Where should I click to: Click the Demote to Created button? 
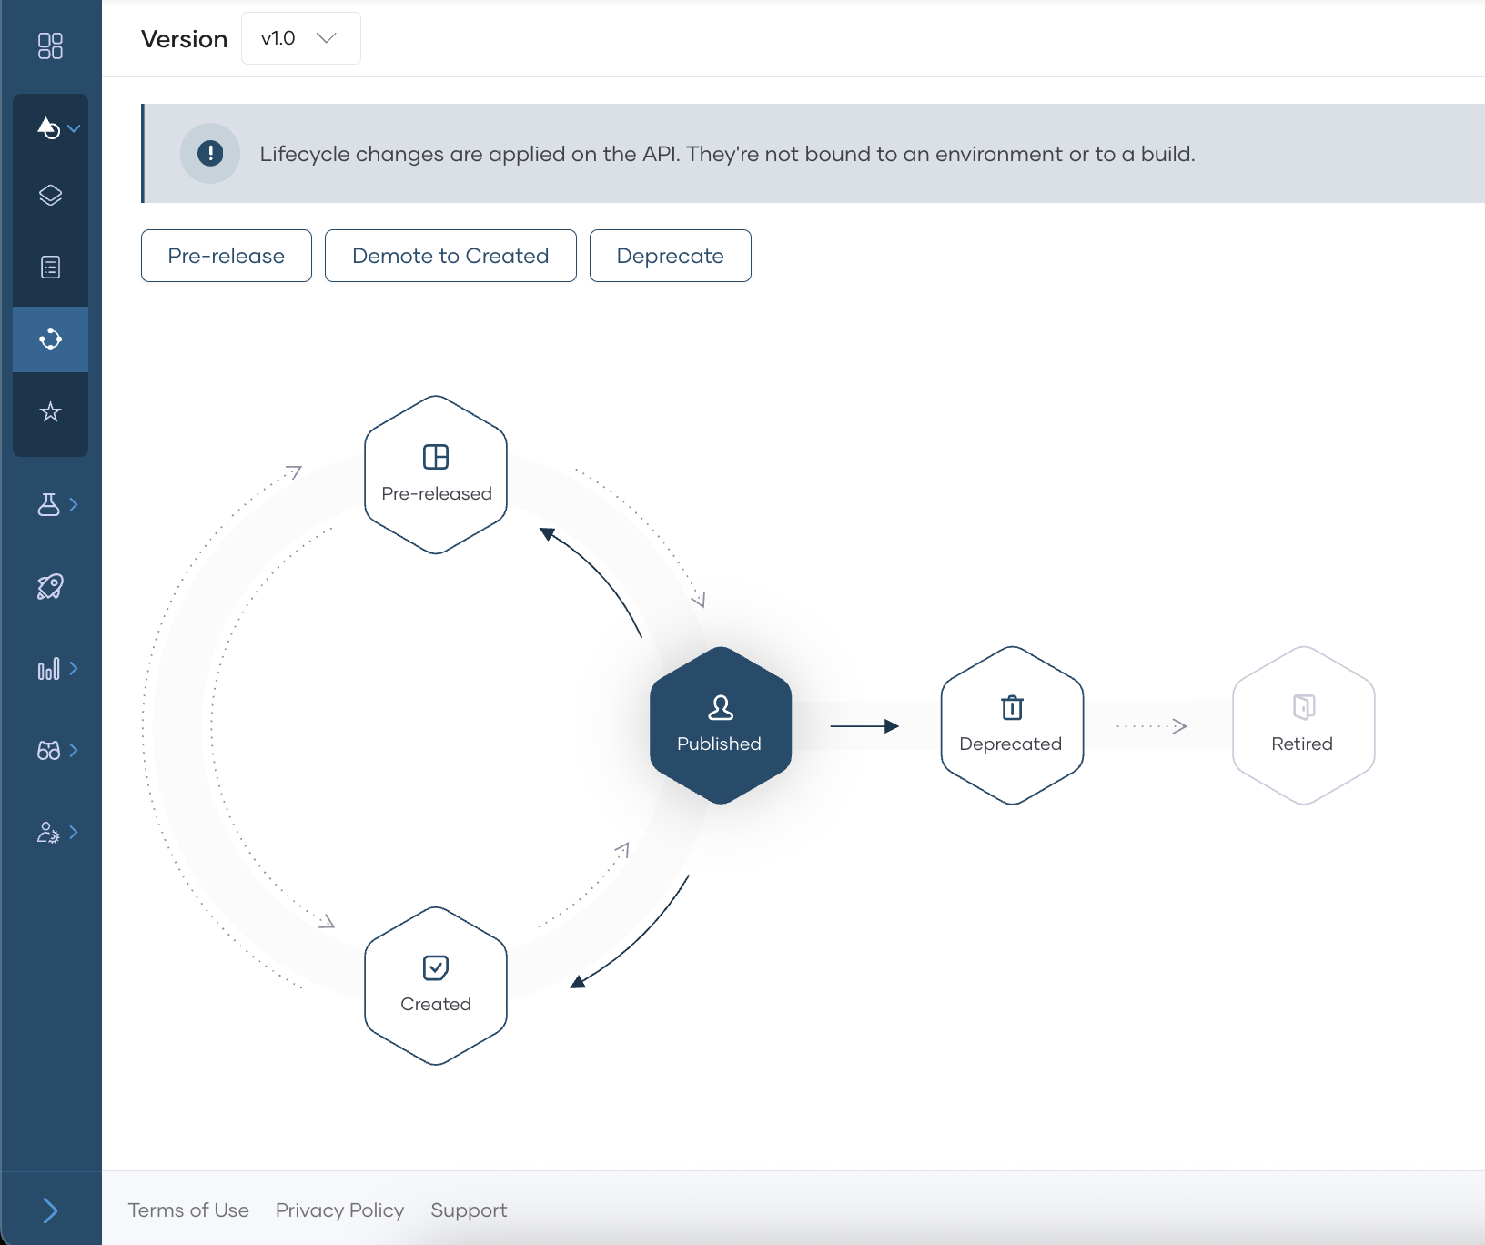click(450, 256)
